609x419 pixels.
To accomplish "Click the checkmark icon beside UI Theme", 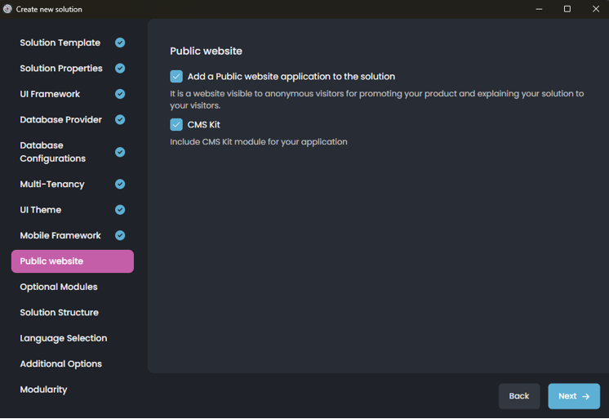I will pyautogui.click(x=120, y=210).
